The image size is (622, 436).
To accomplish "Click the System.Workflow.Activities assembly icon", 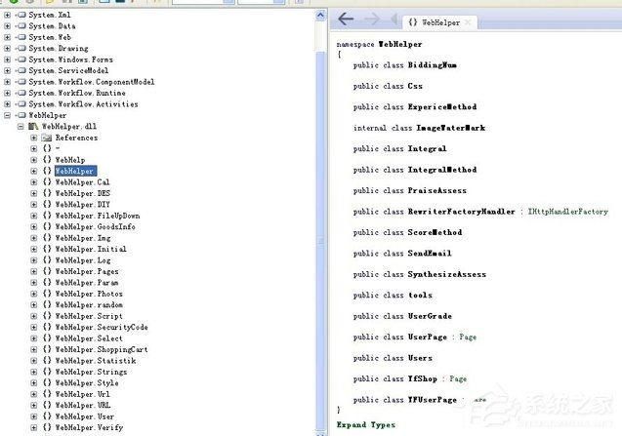I will [21, 104].
